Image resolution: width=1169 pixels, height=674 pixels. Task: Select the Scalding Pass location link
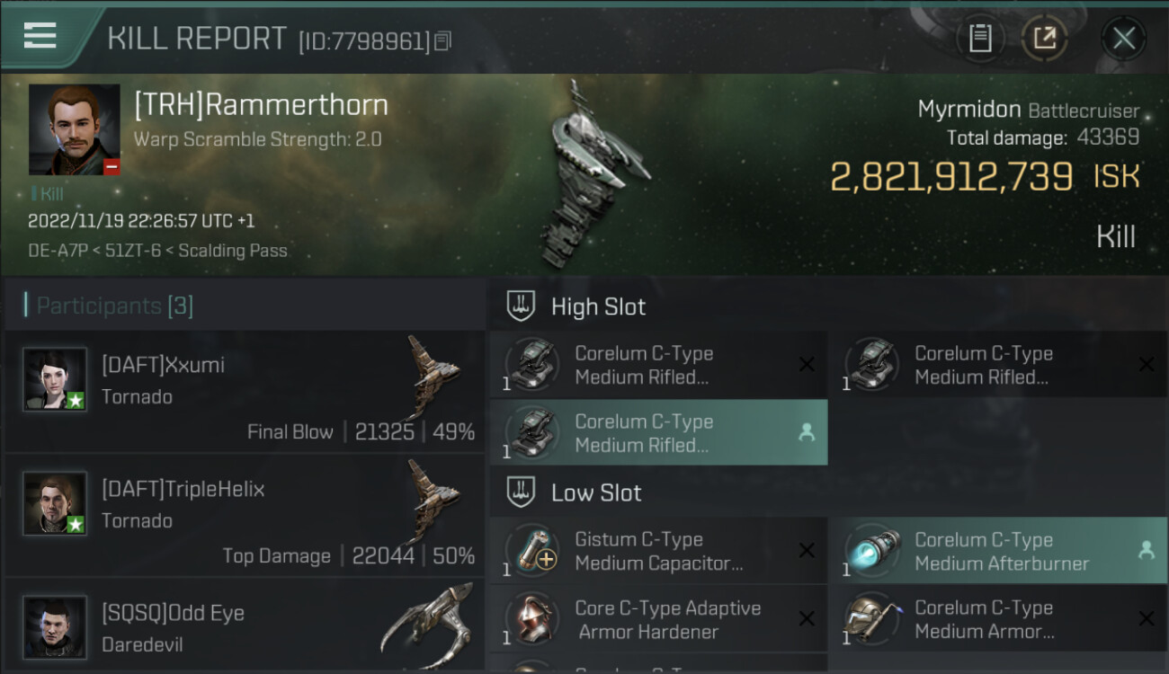click(x=233, y=251)
